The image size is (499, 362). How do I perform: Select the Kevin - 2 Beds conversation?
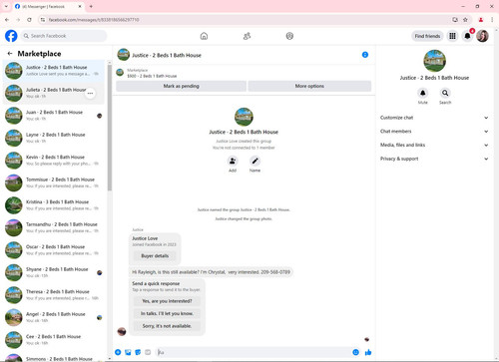(x=54, y=161)
